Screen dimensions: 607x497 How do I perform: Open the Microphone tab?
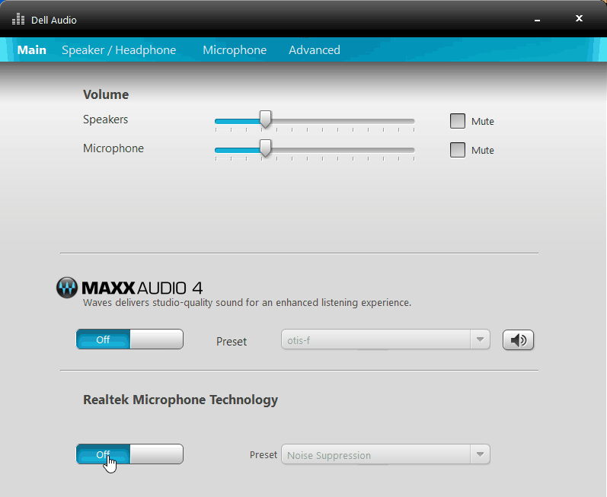click(x=235, y=50)
